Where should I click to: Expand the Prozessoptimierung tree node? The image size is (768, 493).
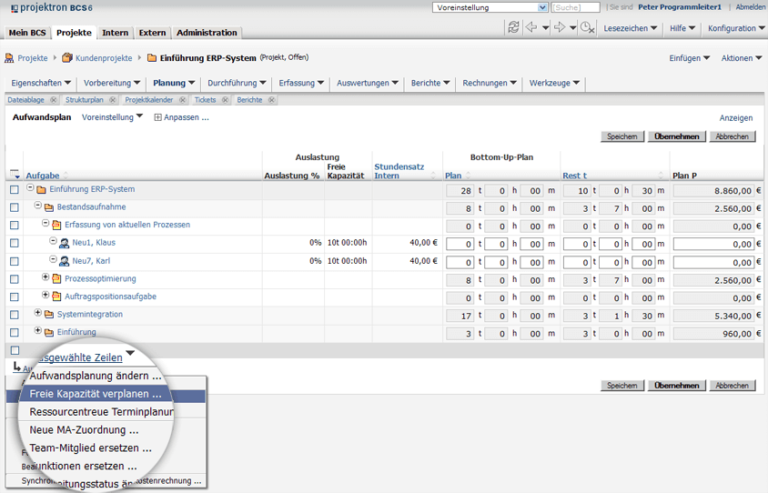point(45,277)
